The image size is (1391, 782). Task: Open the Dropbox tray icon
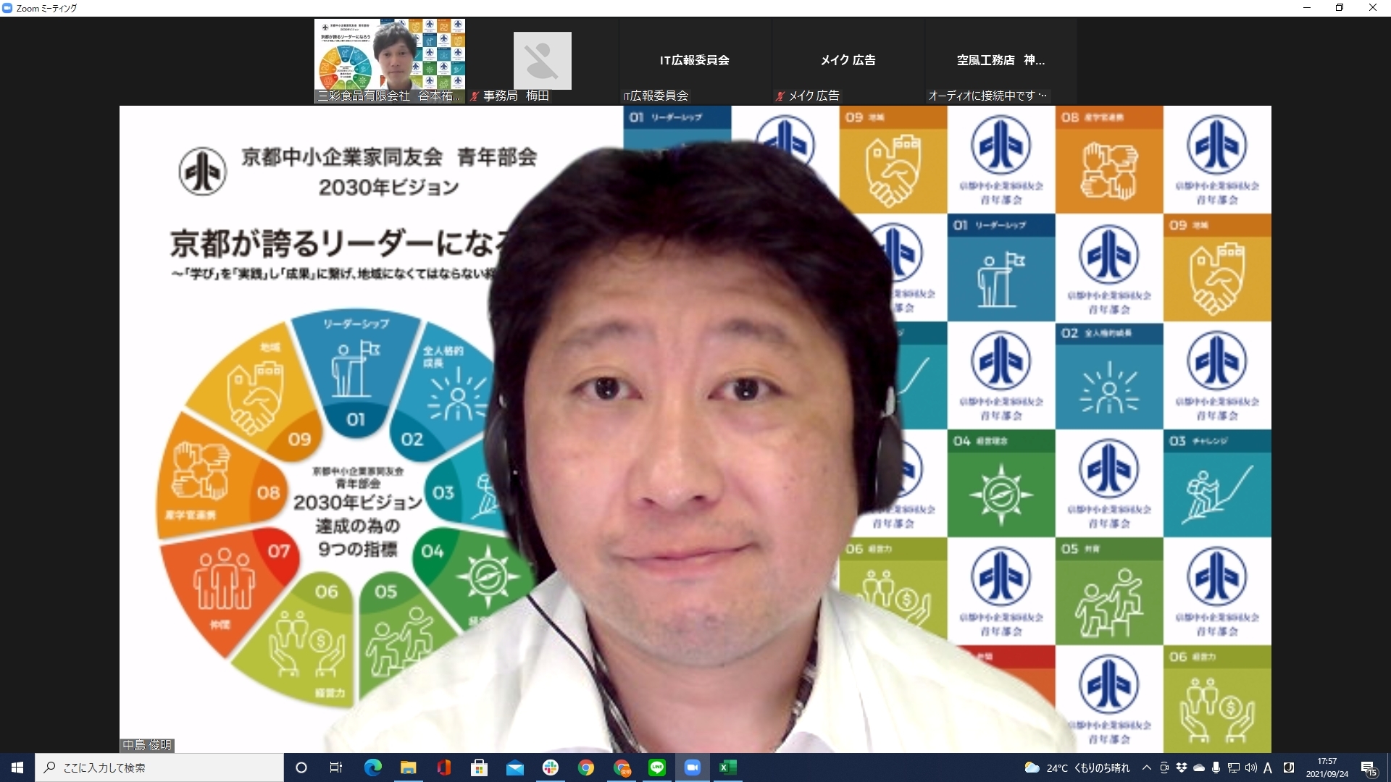click(1182, 768)
